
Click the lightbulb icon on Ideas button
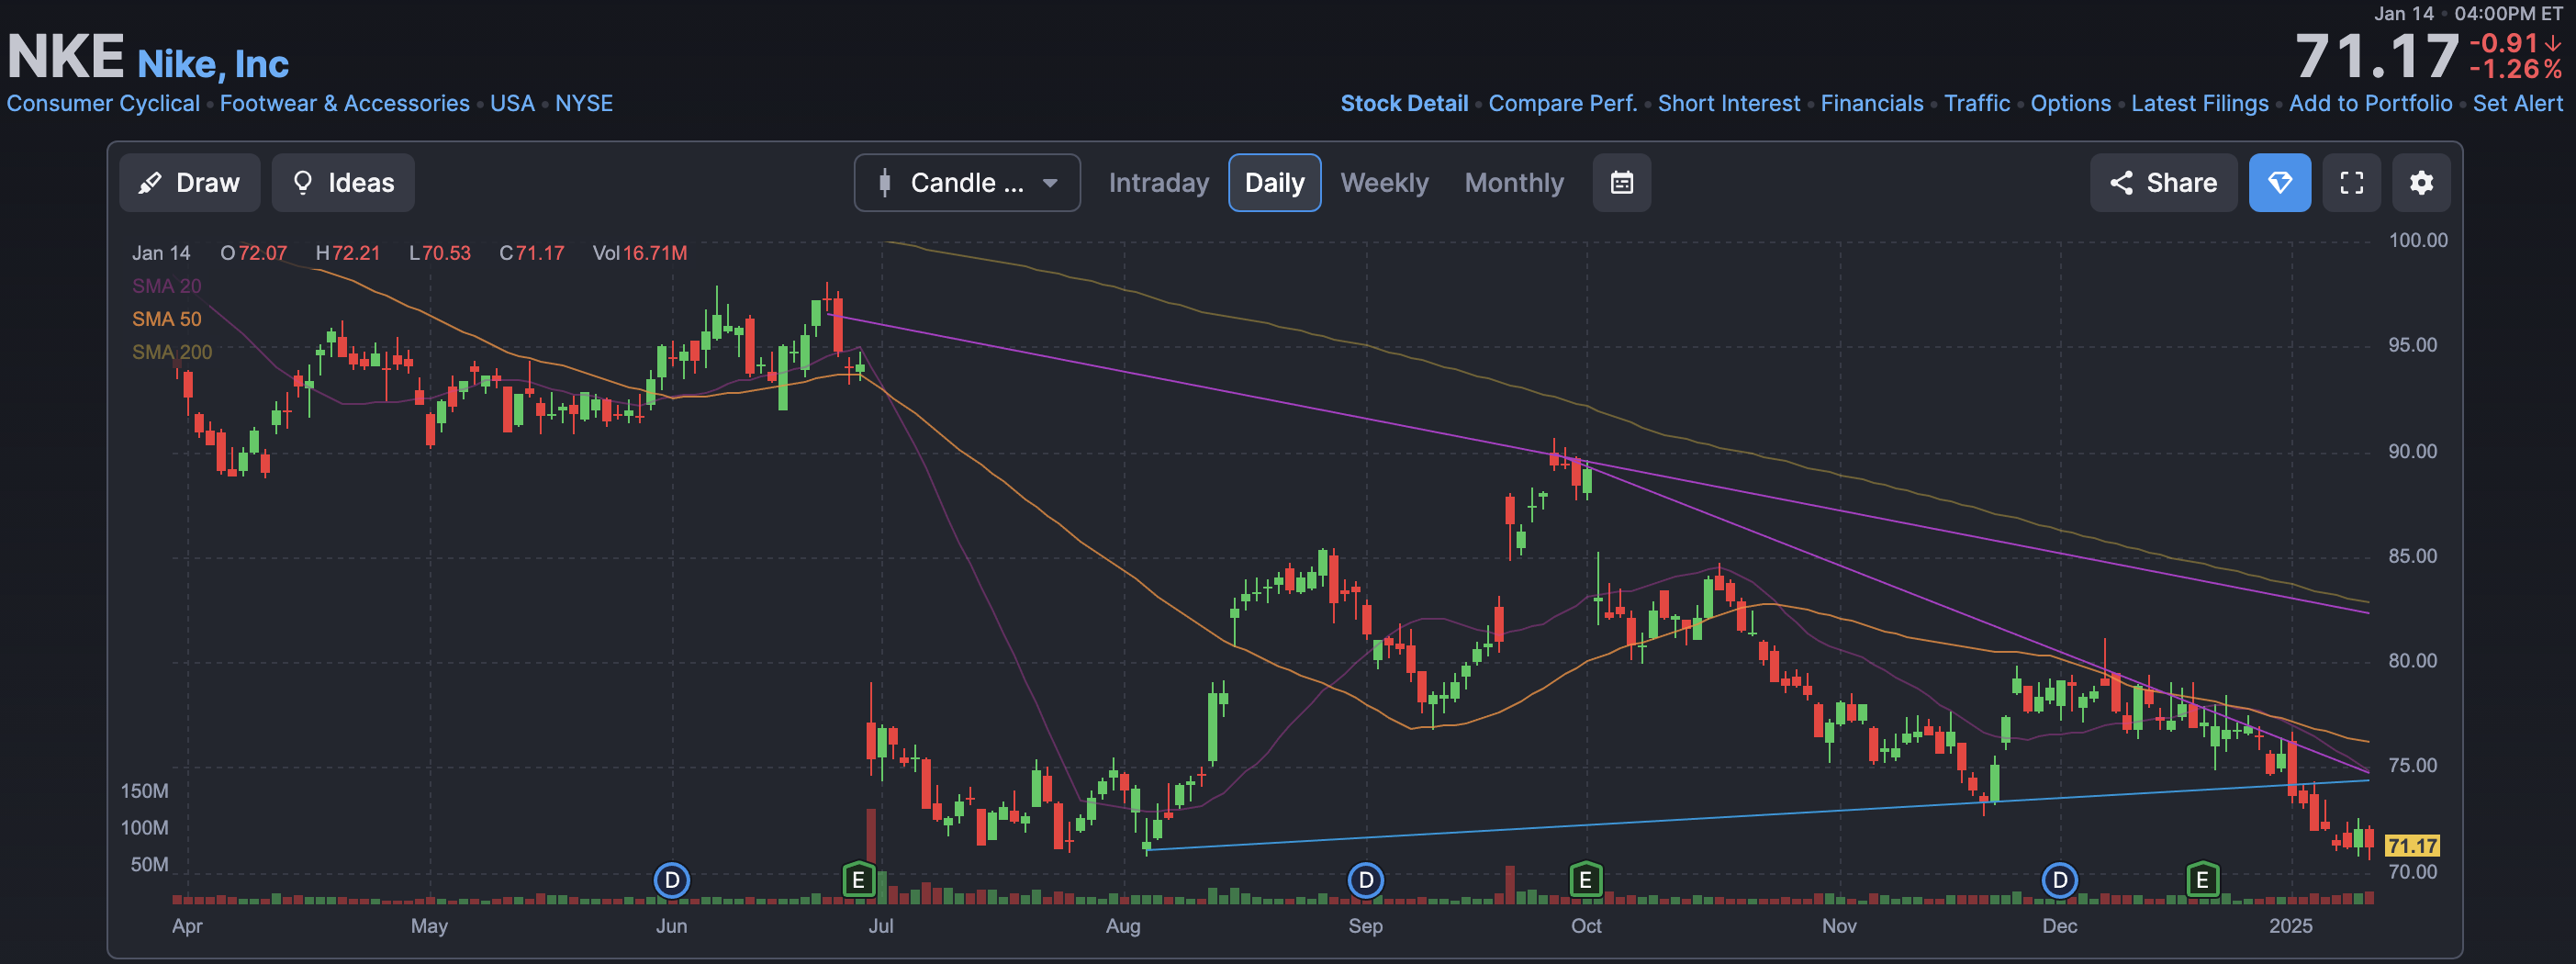tap(302, 183)
